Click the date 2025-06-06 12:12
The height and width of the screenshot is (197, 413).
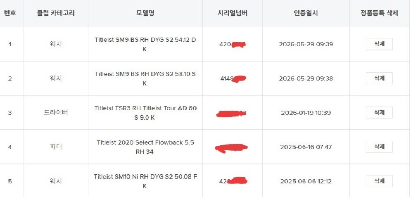pos(306,181)
